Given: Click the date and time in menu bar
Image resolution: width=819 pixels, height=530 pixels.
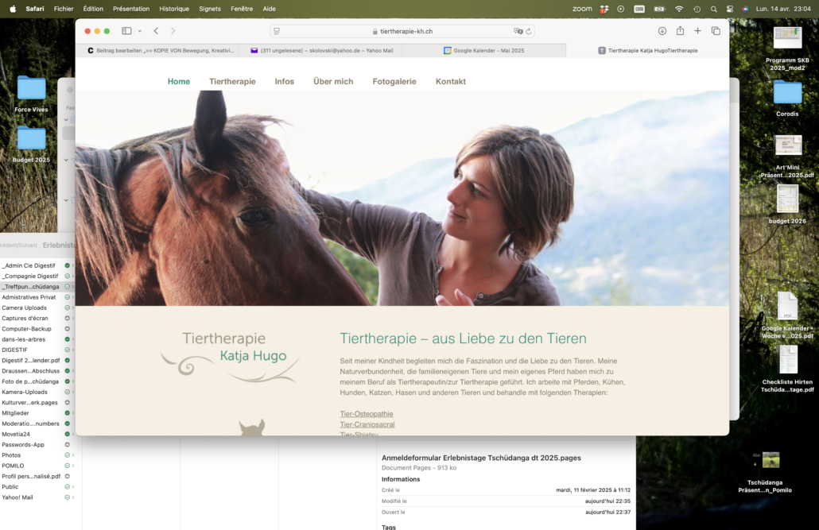Looking at the screenshot, I should coord(783,9).
